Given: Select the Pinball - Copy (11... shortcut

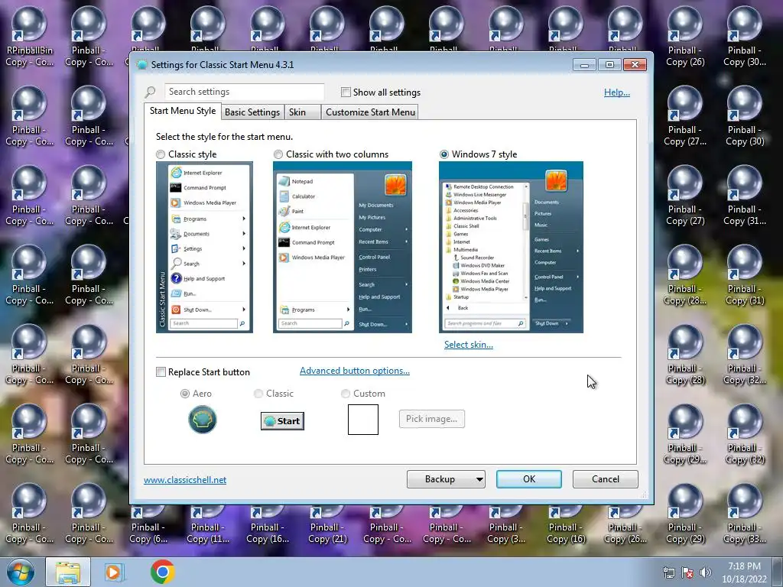Looking at the screenshot, I should [x=208, y=524].
